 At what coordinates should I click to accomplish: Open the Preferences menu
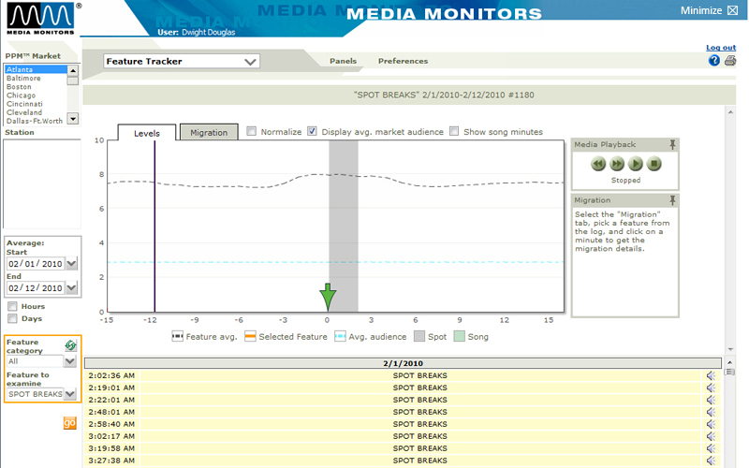point(403,62)
